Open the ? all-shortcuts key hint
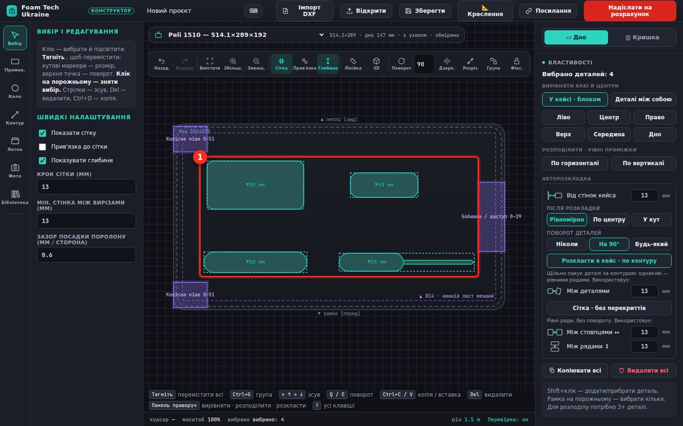 [317, 405]
